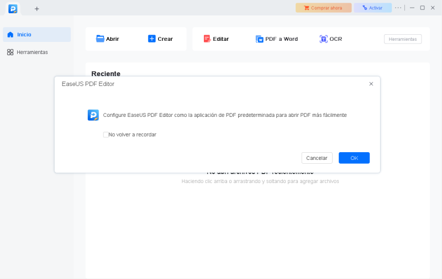Viewport: 442px width, 279px height.
Task: Click the 'Haciendo clic arriba o arrastrando' hint text
Action: tap(260, 181)
